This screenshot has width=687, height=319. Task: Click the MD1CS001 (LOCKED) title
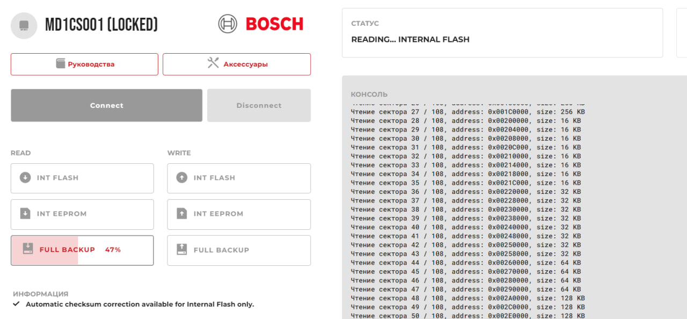[x=101, y=25]
